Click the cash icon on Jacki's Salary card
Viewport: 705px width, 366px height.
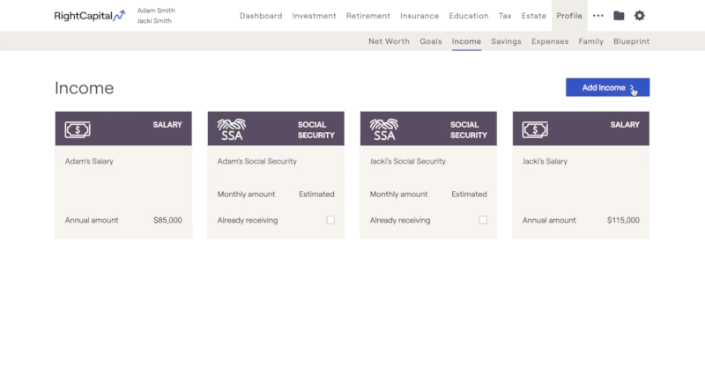535,130
